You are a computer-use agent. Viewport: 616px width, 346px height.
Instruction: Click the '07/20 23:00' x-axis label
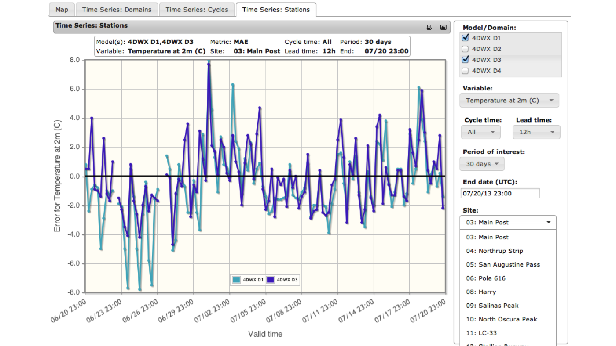(429, 311)
